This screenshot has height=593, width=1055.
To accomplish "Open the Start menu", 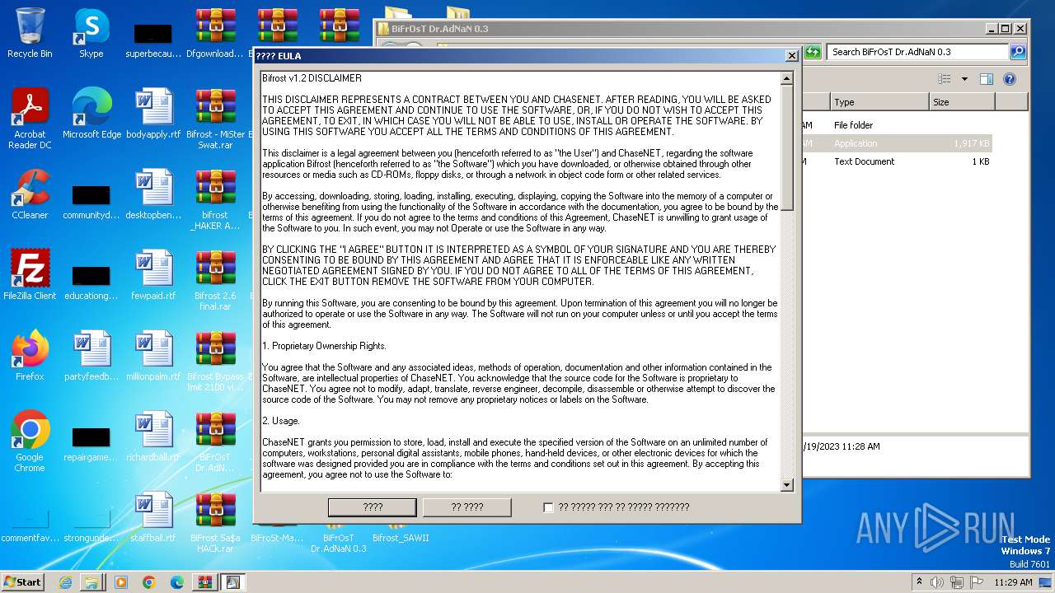I will [x=23, y=581].
